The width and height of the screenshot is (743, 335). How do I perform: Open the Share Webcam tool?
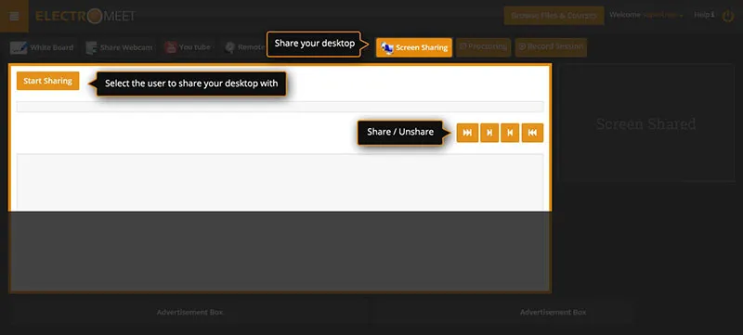click(x=119, y=47)
